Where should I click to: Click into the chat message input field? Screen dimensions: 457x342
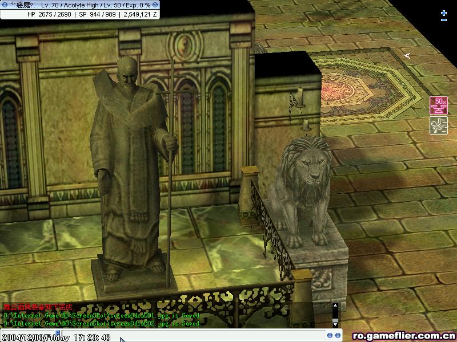click(193, 335)
